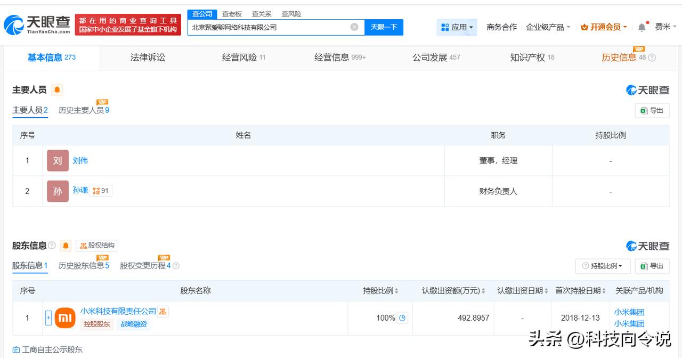682x358 pixels.
Task: Click the 天眼一下 search button
Action: point(384,27)
